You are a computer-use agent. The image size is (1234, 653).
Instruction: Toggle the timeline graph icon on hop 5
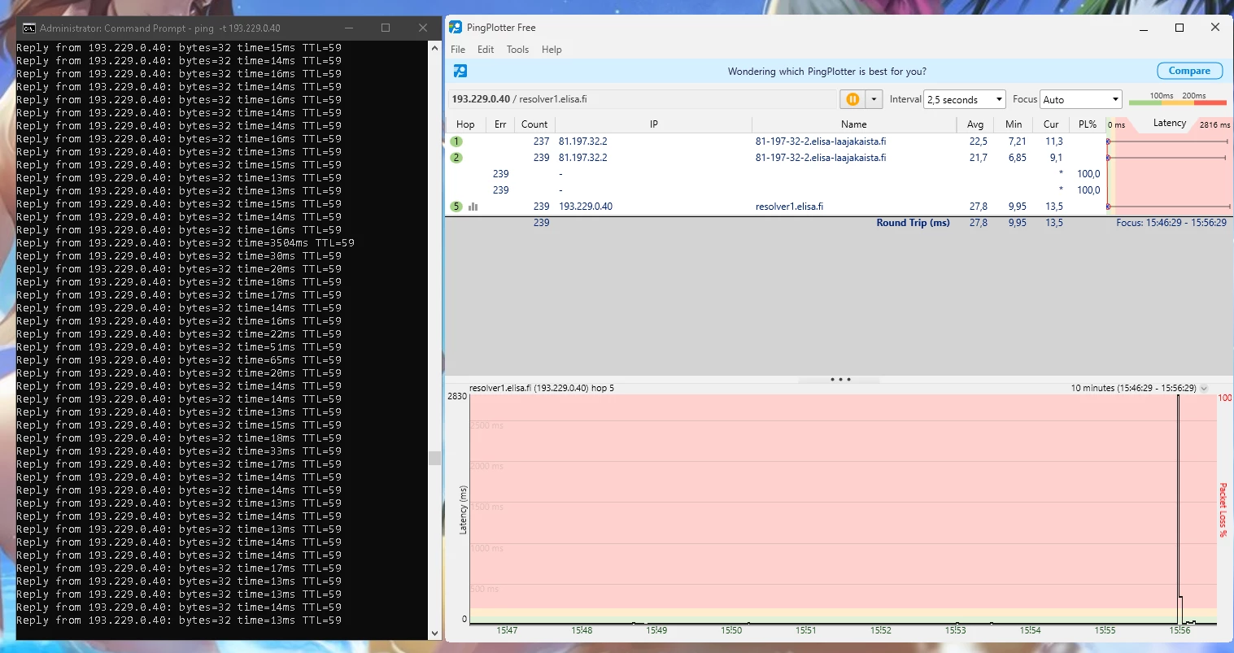point(473,207)
